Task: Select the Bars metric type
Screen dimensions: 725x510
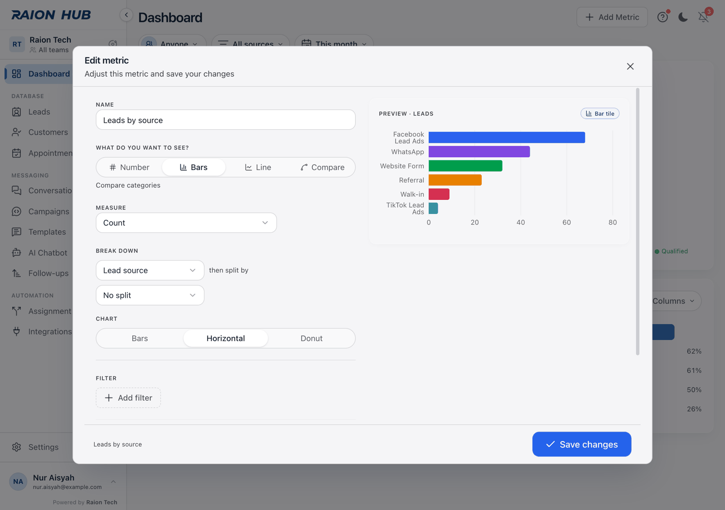Action: pyautogui.click(x=193, y=167)
